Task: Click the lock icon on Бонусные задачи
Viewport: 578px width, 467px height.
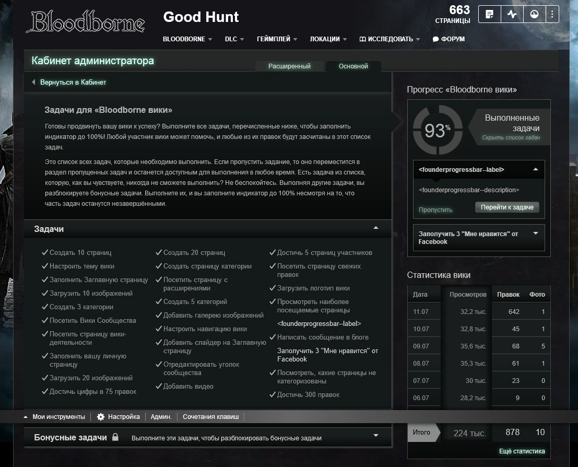Action: tap(115, 437)
